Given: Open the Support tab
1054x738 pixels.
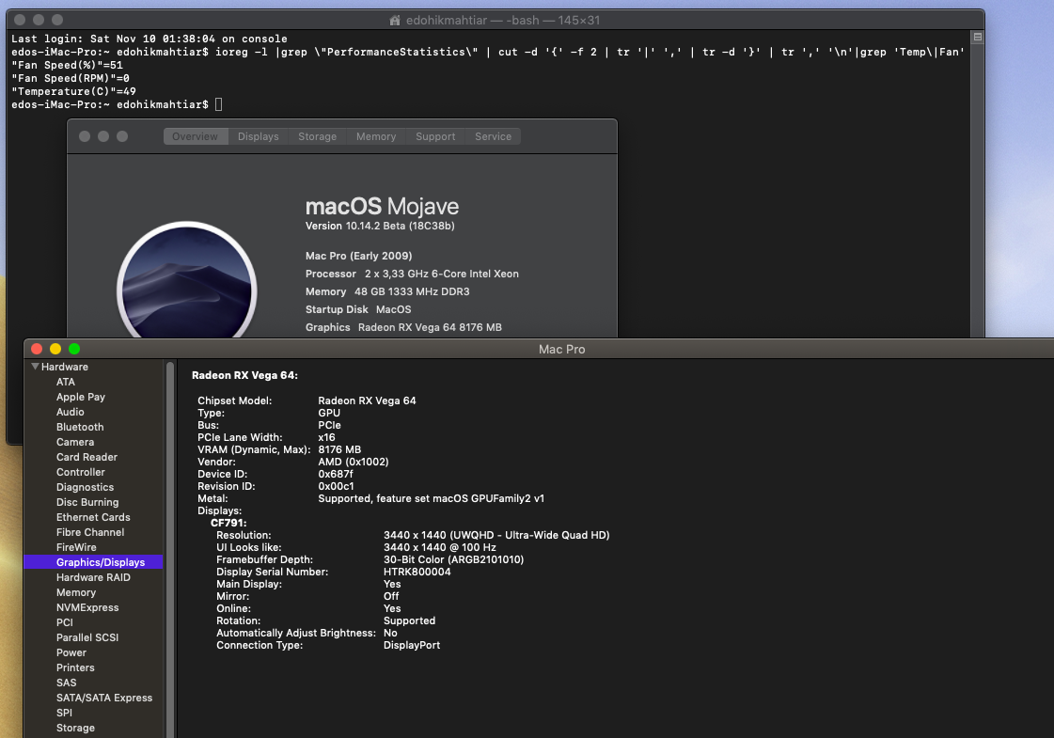Looking at the screenshot, I should 435,136.
